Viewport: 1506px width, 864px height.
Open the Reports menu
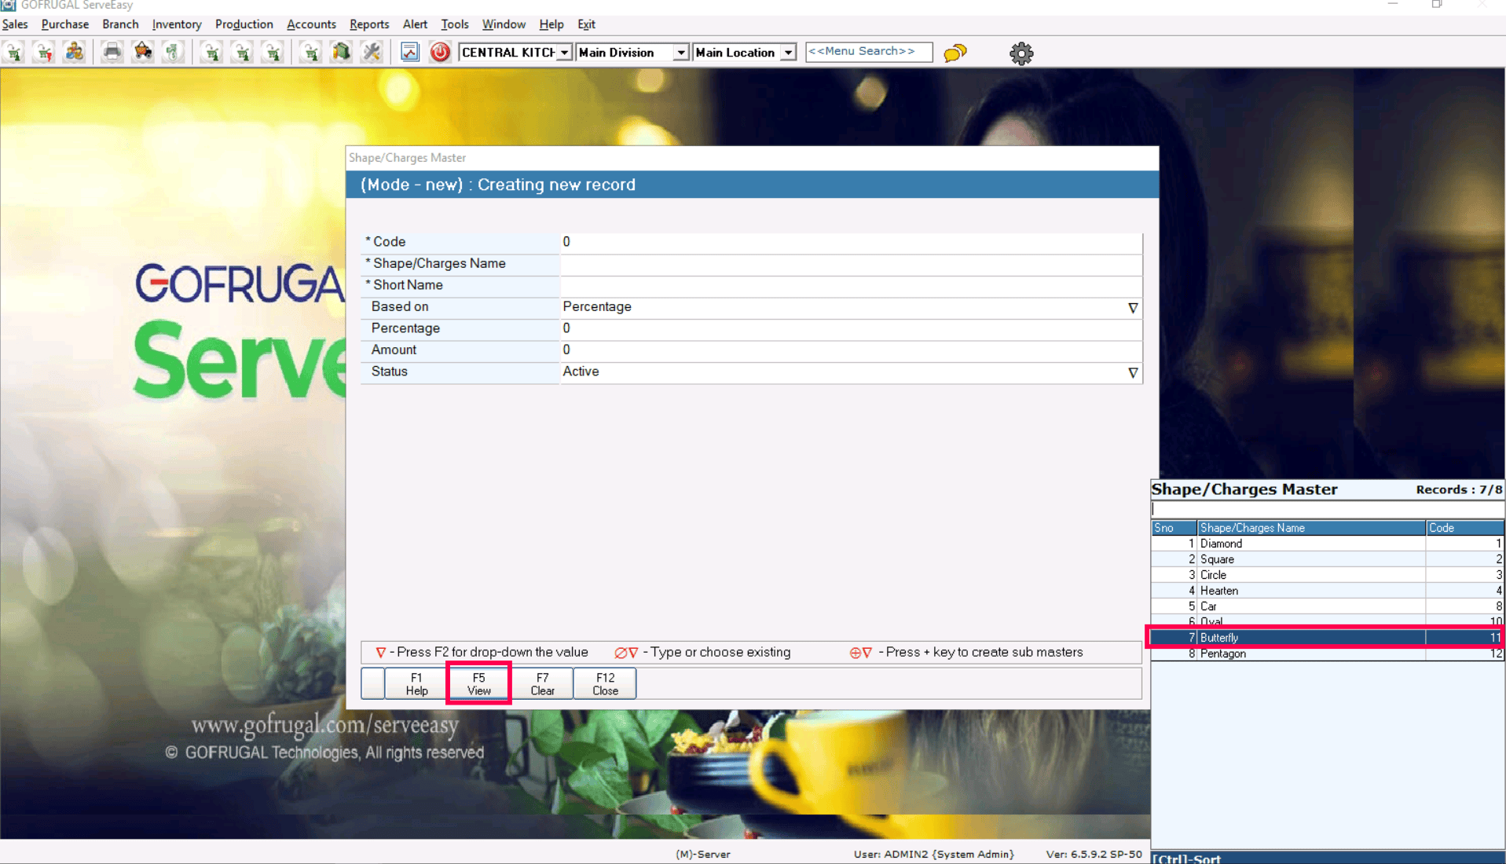click(x=369, y=24)
